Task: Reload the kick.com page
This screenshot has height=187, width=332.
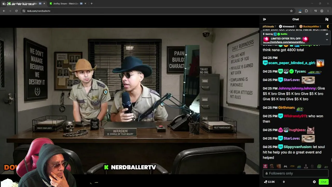Action: tap(16, 11)
